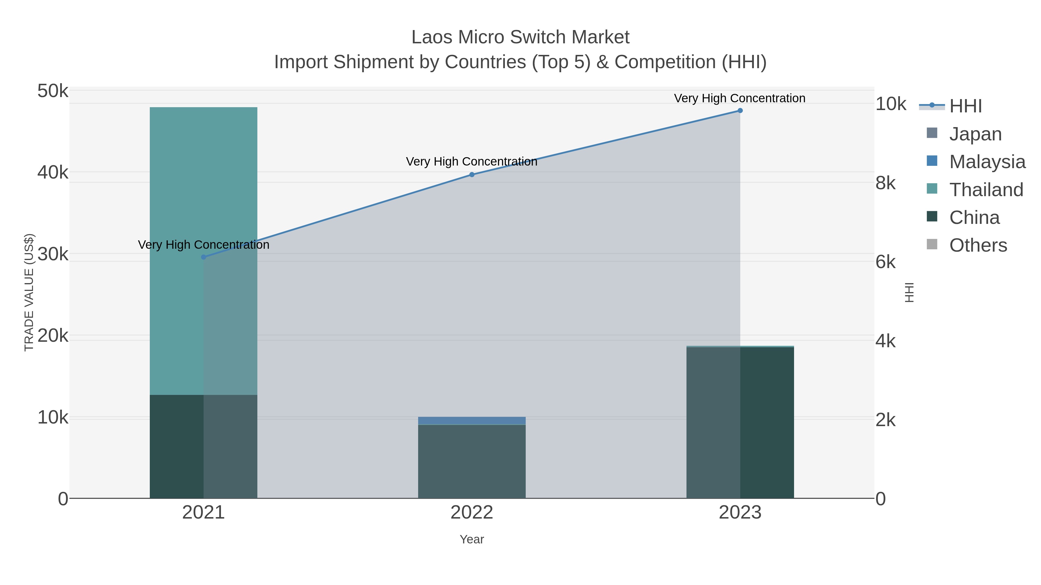Toggle the Malaysia legend entry

tap(976, 161)
